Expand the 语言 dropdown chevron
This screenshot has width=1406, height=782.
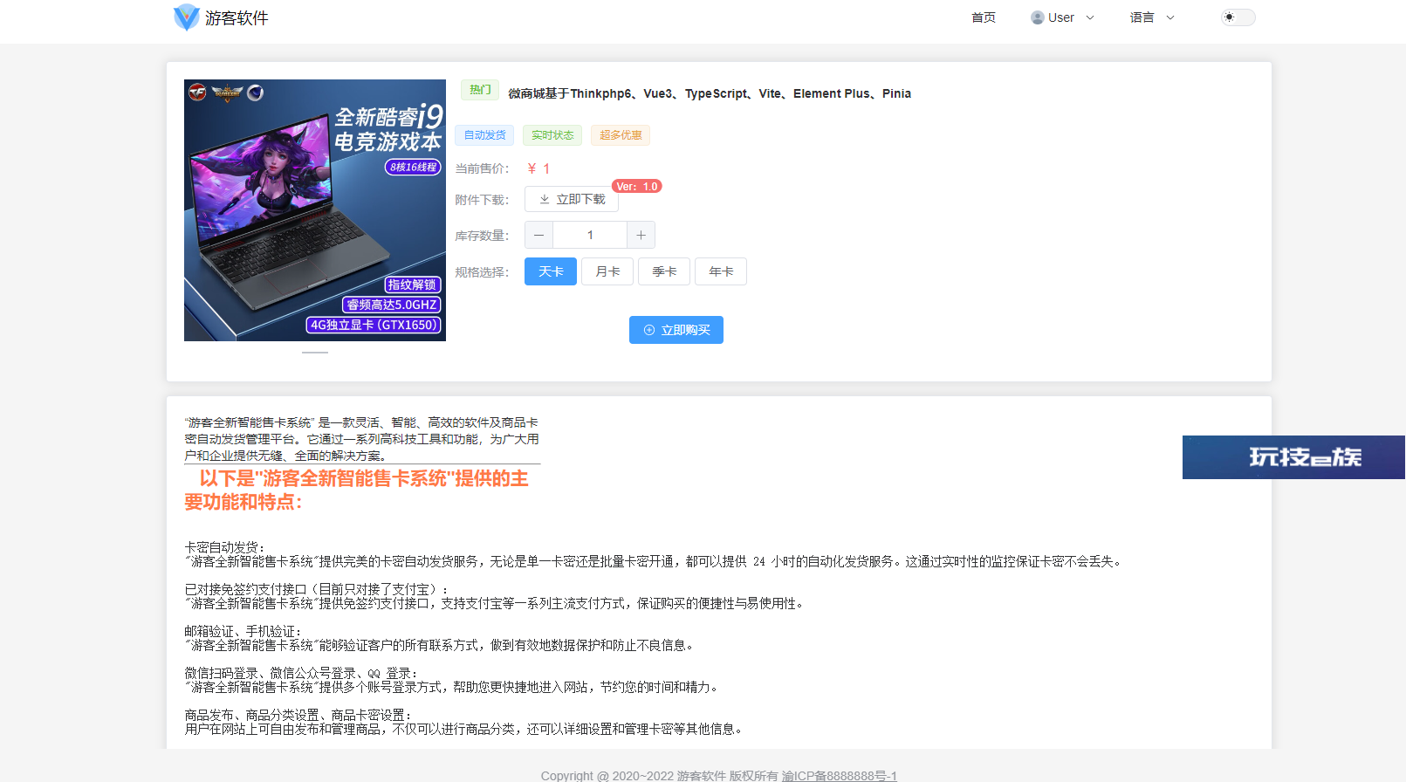click(x=1170, y=17)
